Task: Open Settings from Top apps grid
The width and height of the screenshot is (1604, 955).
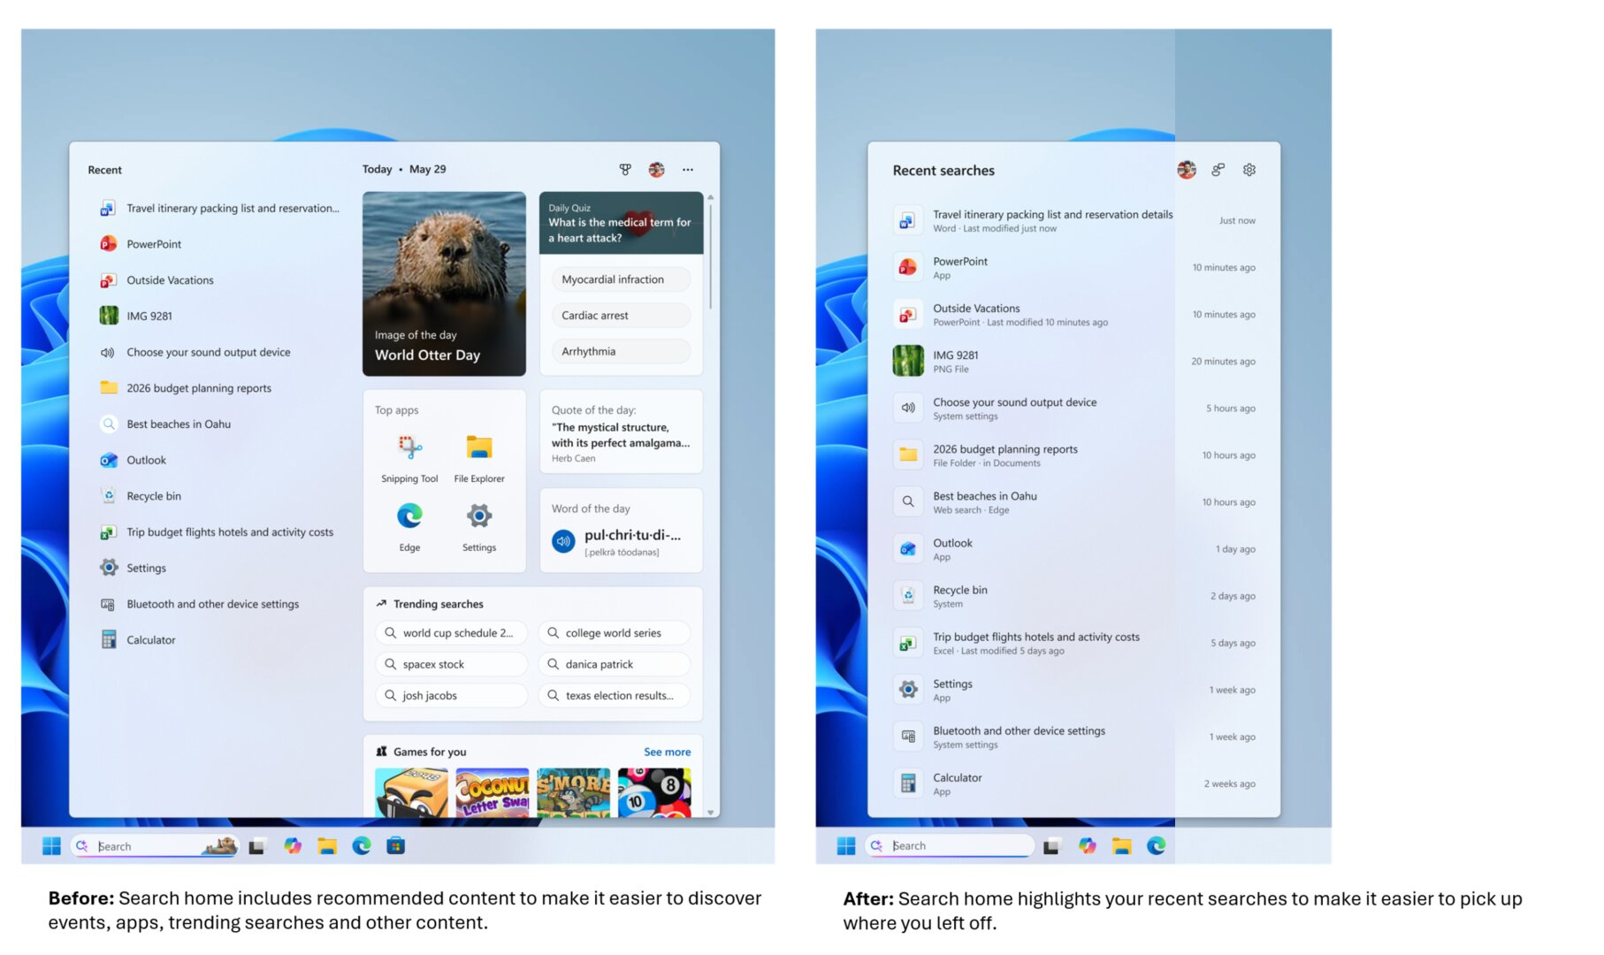Action: [479, 527]
